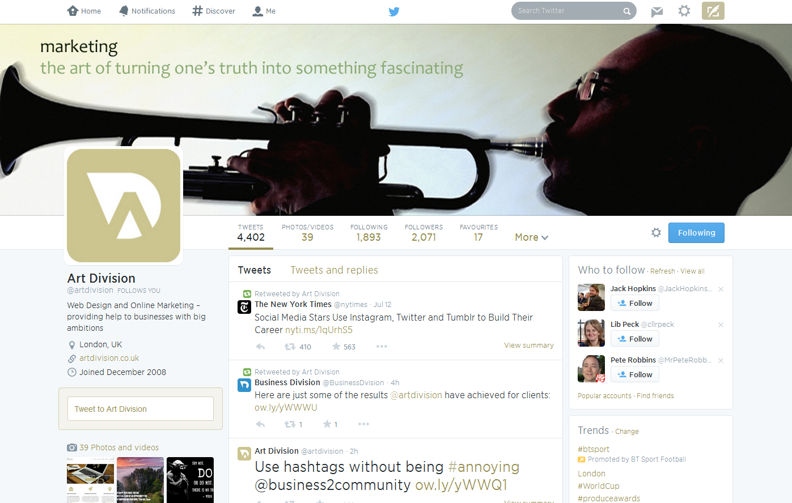Image resolution: width=792 pixels, height=503 pixels.
Task: Click View all in Who to follow
Action: [692, 271]
